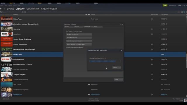Viewport: 187px width, 105px height.
Task: Click the Dota 2 Test cloud icon
Action: pos(89,84)
